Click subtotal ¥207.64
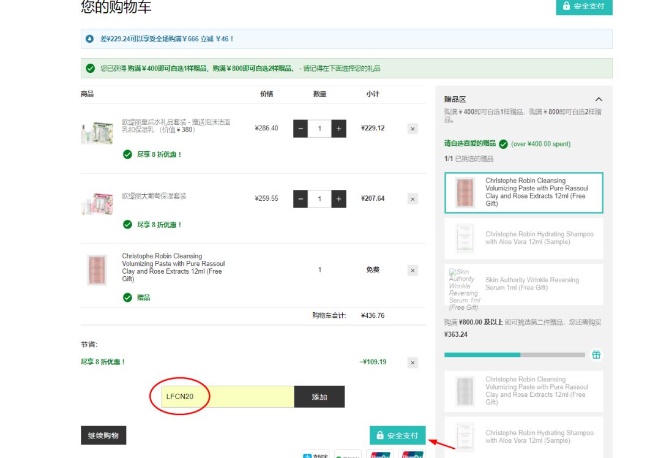The height and width of the screenshot is (458, 661). pos(373,198)
